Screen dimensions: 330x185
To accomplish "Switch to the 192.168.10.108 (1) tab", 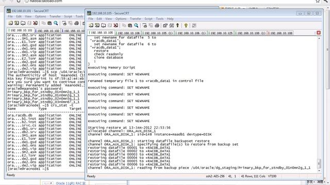I will [x=251, y=33].
